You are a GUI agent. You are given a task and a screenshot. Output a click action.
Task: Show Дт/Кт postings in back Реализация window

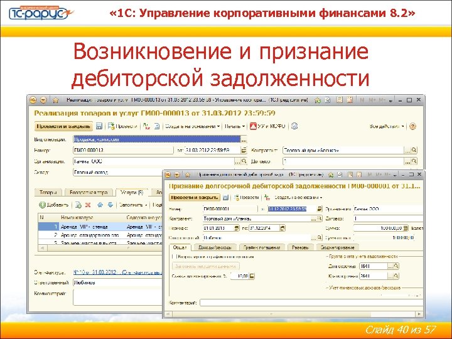(x=147, y=126)
